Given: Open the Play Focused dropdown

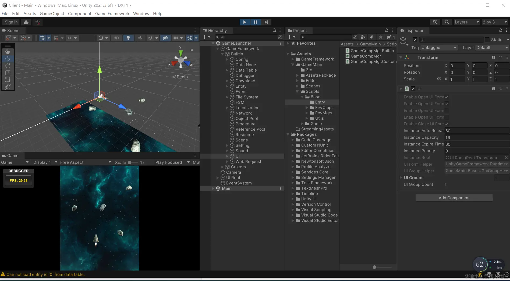Looking at the screenshot, I should coord(172,162).
